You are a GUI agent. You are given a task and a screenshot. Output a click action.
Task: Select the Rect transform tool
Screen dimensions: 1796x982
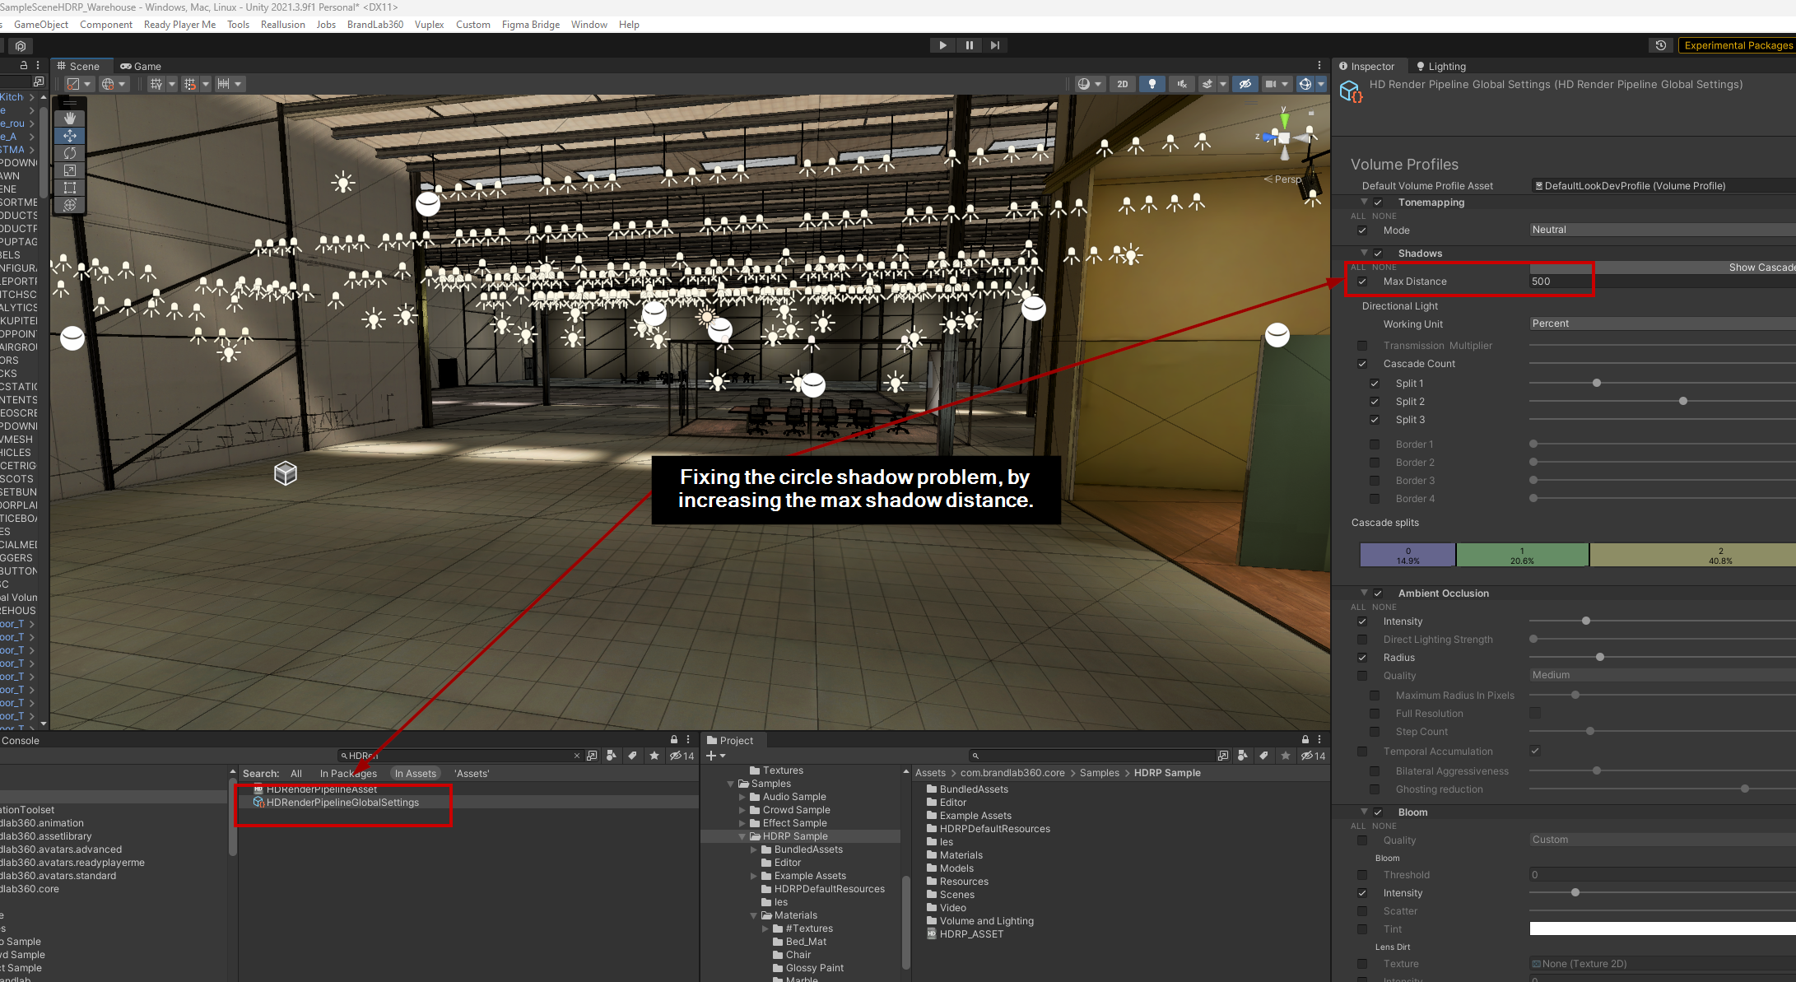pyautogui.click(x=70, y=188)
